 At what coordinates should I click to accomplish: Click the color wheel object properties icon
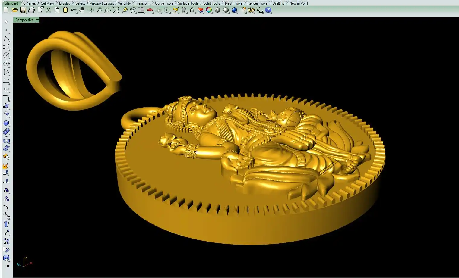(209, 10)
